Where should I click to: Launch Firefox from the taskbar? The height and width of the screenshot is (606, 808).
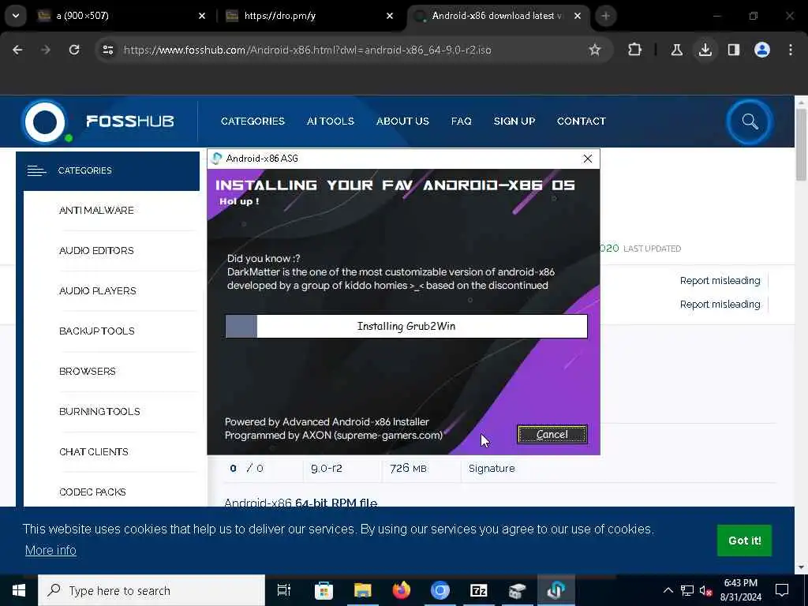click(401, 590)
